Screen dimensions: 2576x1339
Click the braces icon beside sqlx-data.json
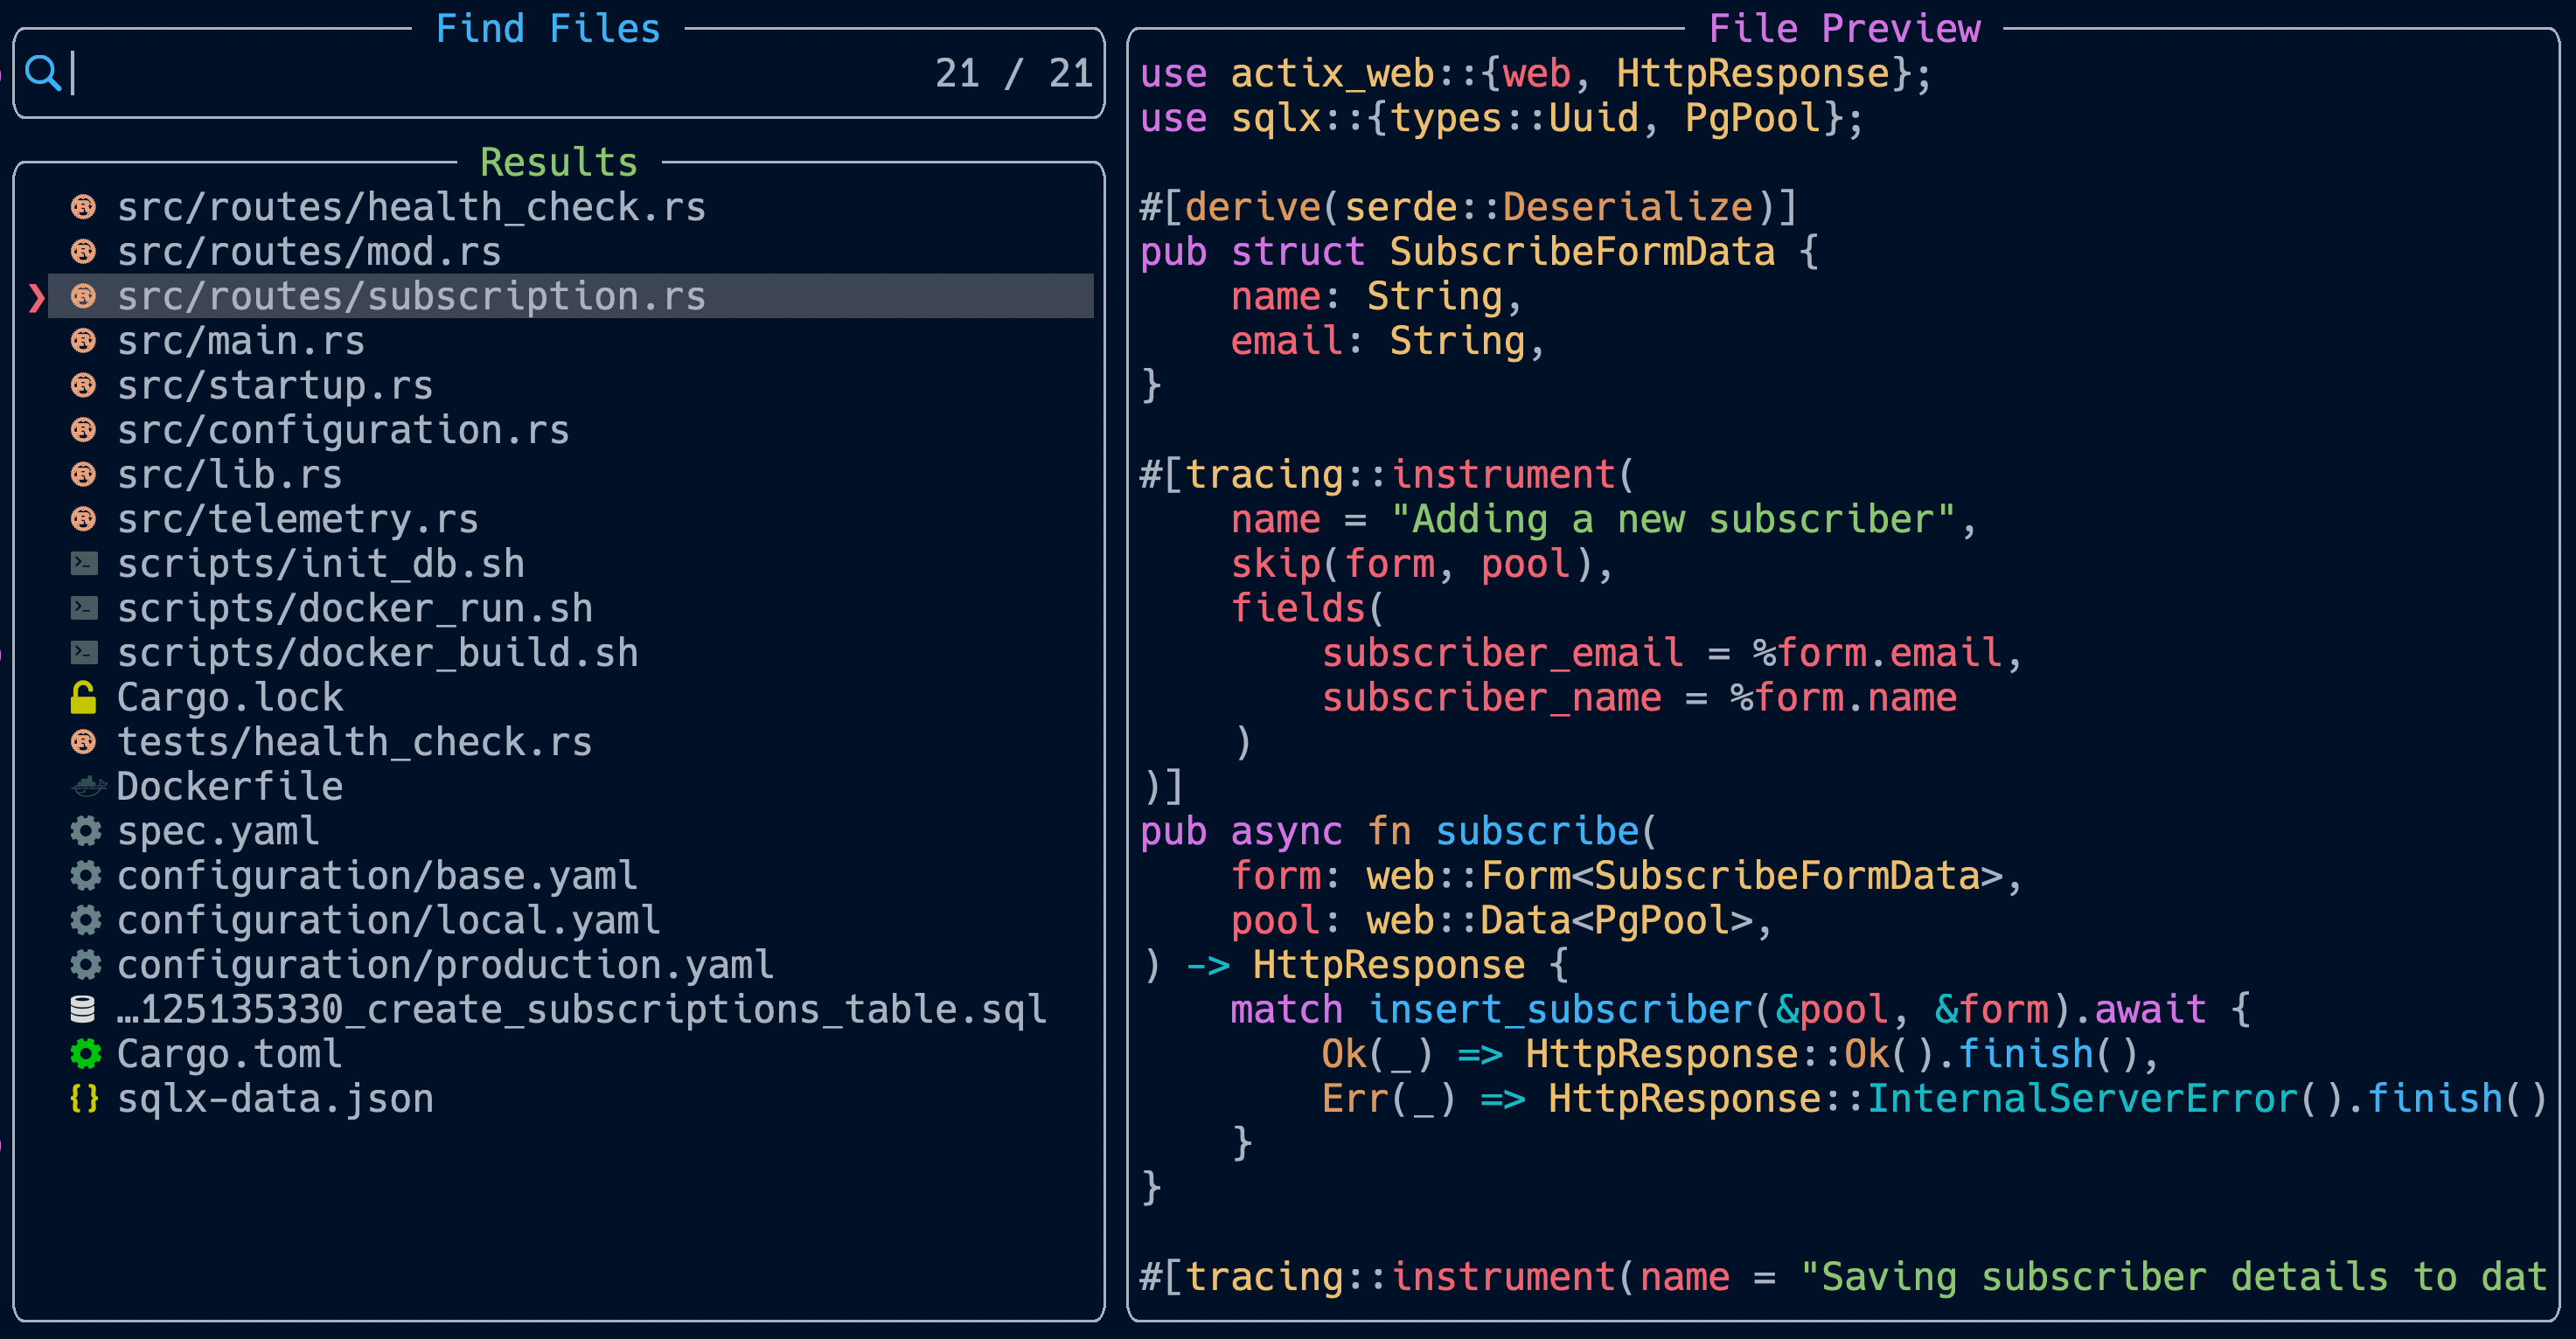pyautogui.click(x=84, y=1098)
